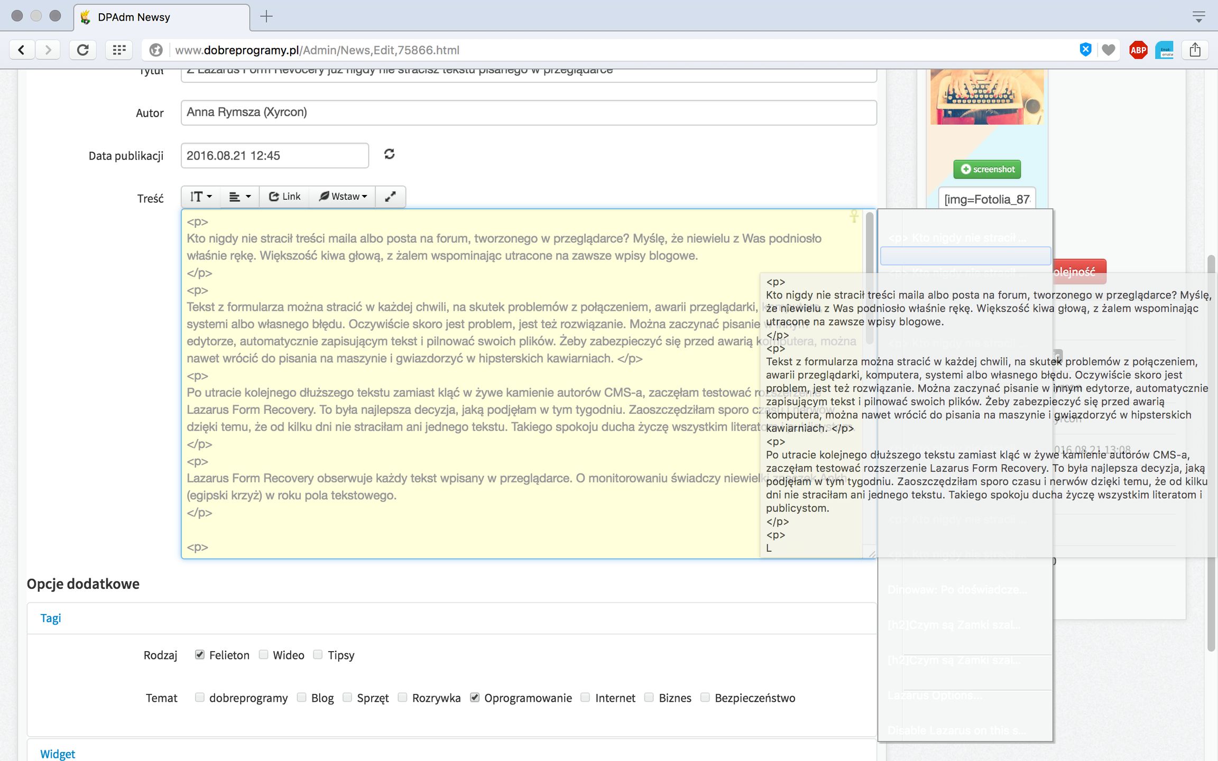This screenshot has width=1218, height=761.
Task: Click the share page icon
Action: [1195, 50]
